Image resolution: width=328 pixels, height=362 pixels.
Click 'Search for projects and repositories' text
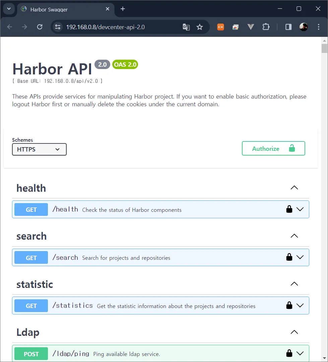click(126, 258)
